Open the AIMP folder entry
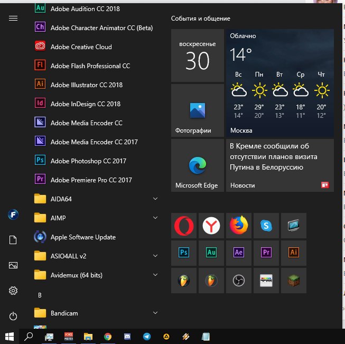The image size is (345, 344). [96, 218]
